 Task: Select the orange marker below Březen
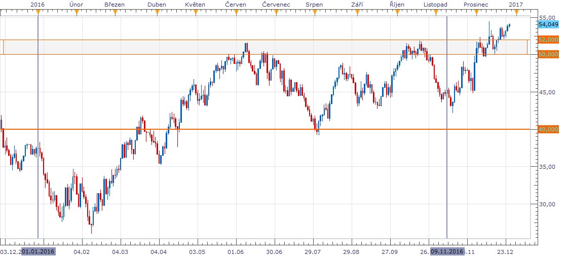pos(120,13)
